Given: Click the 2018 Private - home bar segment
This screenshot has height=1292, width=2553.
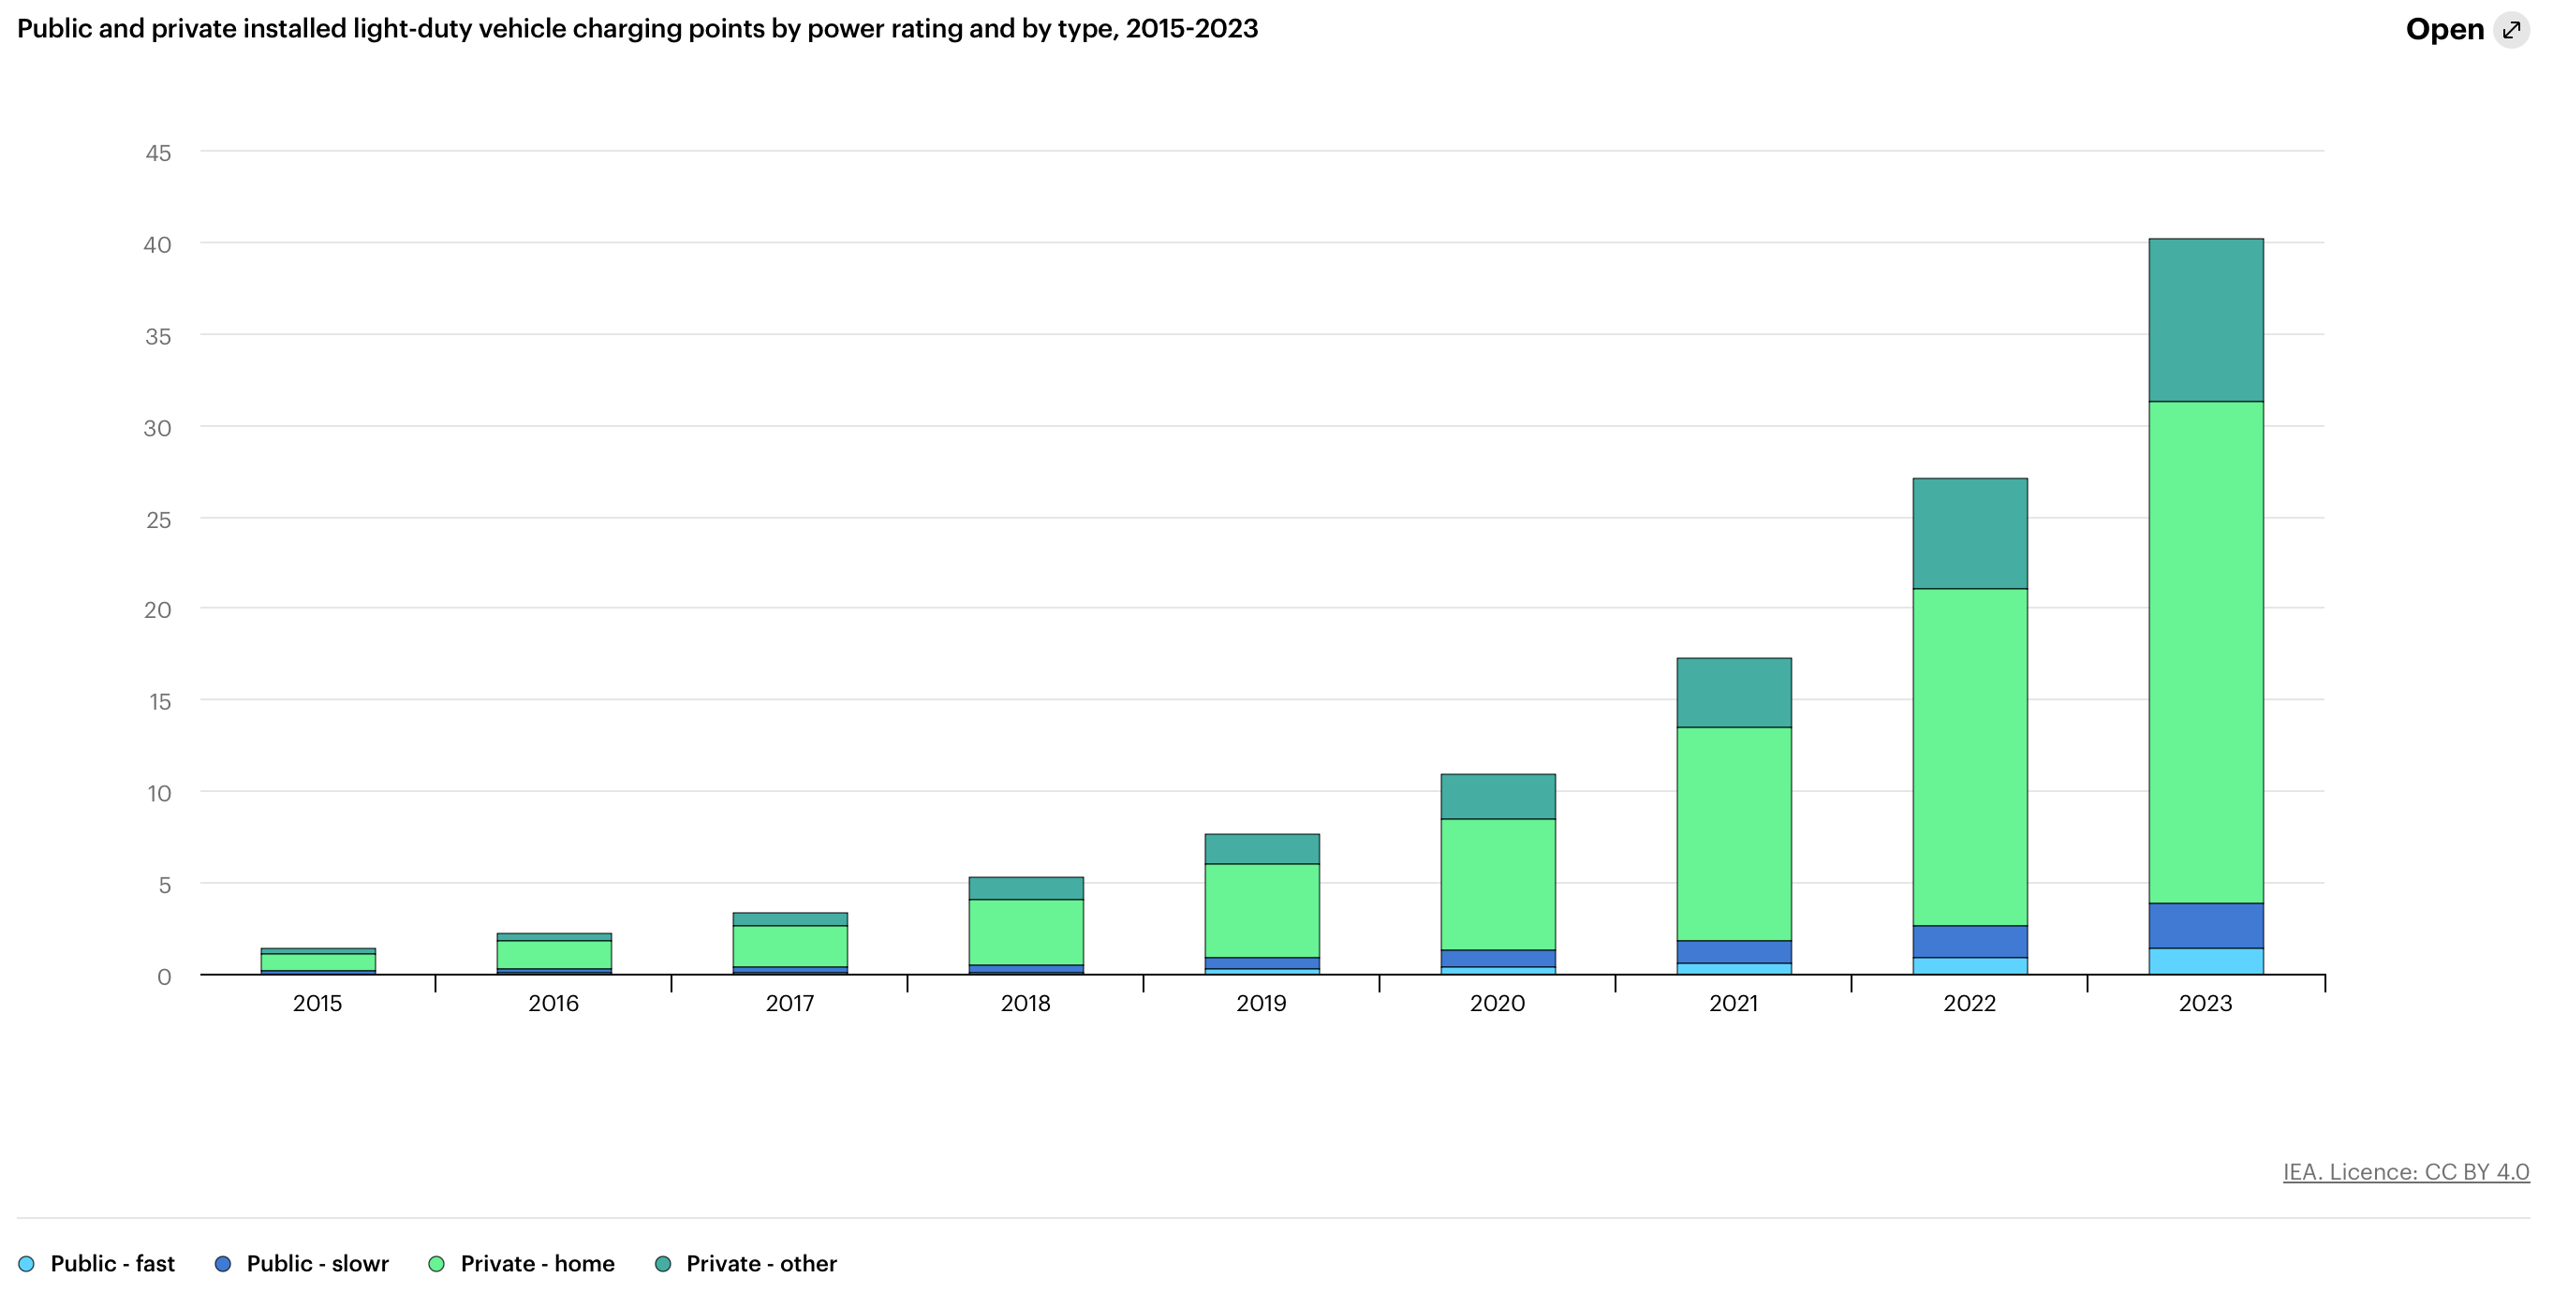Looking at the screenshot, I should click(x=1026, y=932).
